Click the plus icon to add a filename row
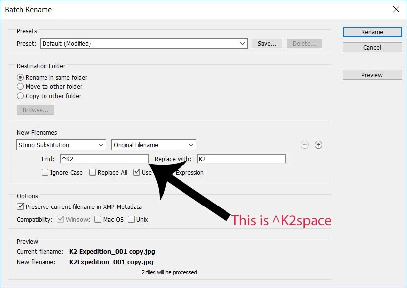Viewport: 407px width, 288px height. tap(318, 145)
